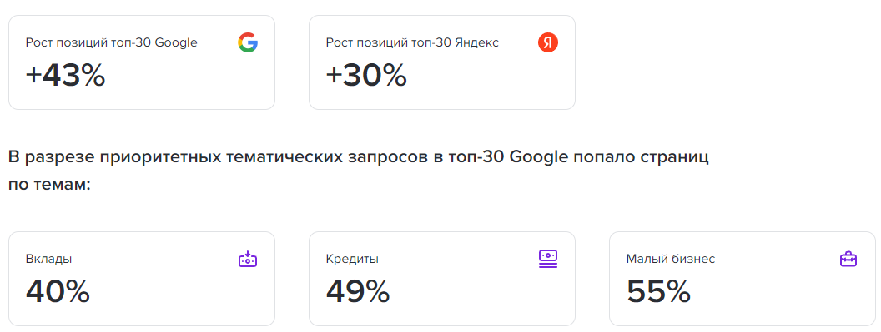Click the deposits icon on Вклады card
The image size is (881, 332).
click(x=248, y=259)
